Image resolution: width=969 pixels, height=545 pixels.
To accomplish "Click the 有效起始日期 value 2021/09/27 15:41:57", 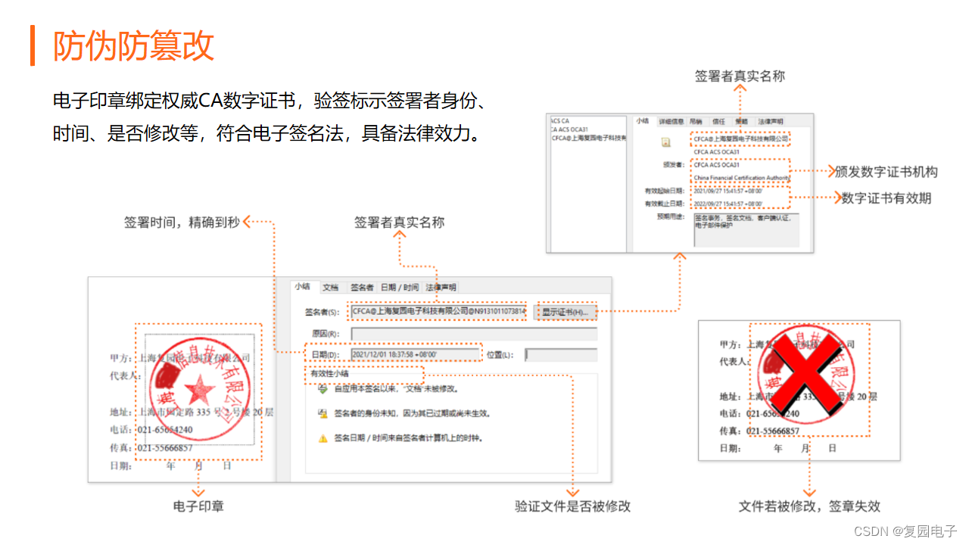I will (728, 191).
